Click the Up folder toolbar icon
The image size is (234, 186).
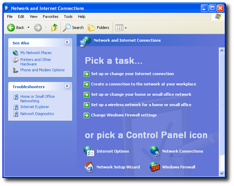click(54, 28)
